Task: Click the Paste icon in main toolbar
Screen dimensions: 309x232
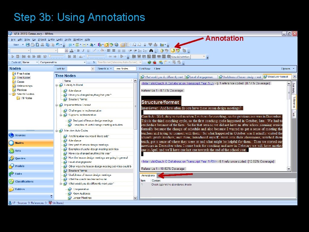Action: (53, 45)
